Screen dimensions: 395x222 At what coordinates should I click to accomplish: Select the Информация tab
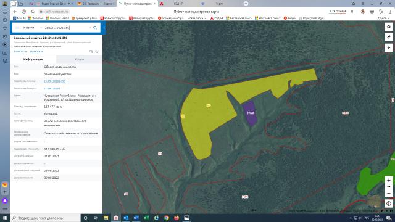point(33,59)
